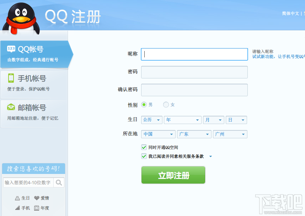Uncheck the service terms agreement checkbox
This screenshot has height=216, width=305.
click(144, 156)
